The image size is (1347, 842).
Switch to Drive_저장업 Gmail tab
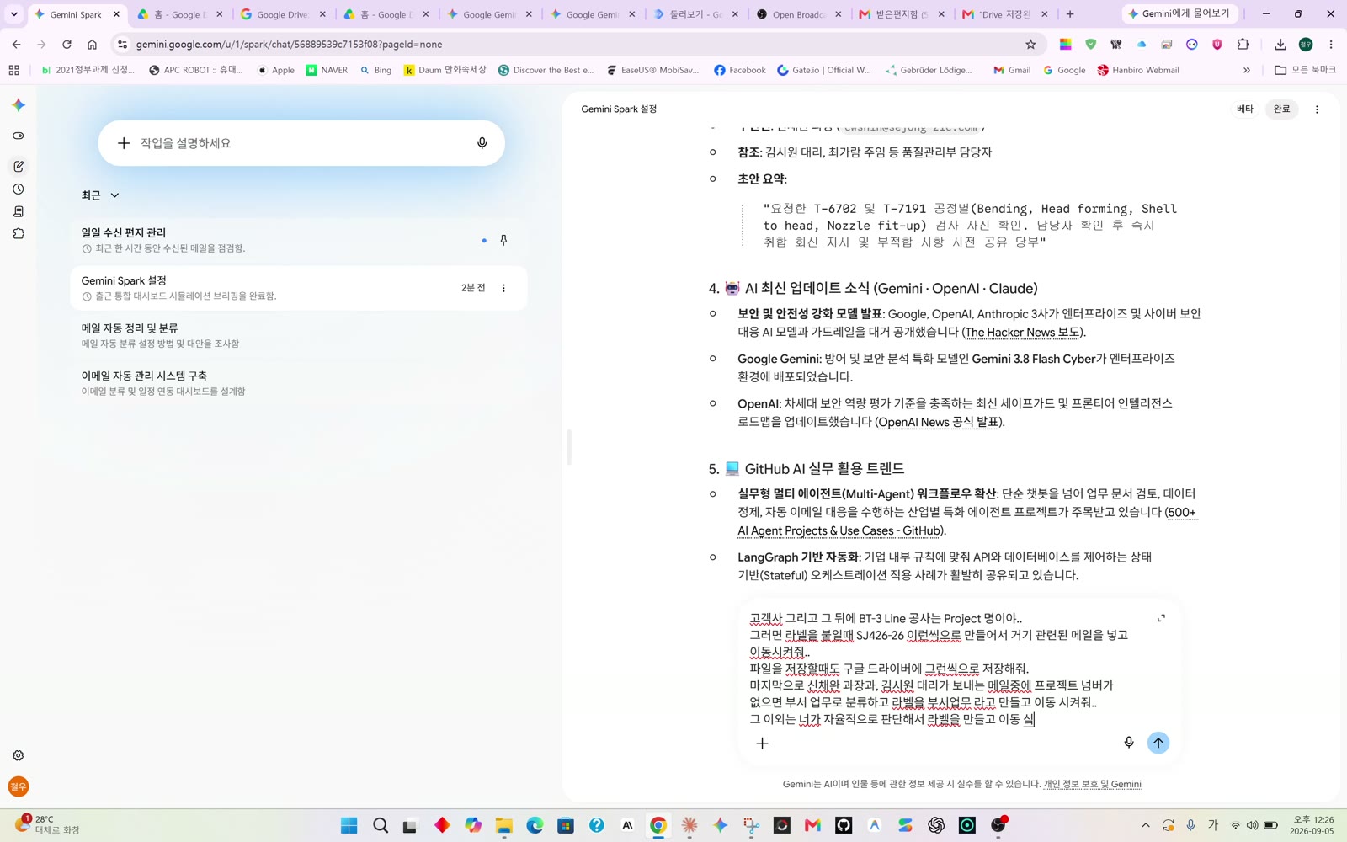[x=1004, y=14]
